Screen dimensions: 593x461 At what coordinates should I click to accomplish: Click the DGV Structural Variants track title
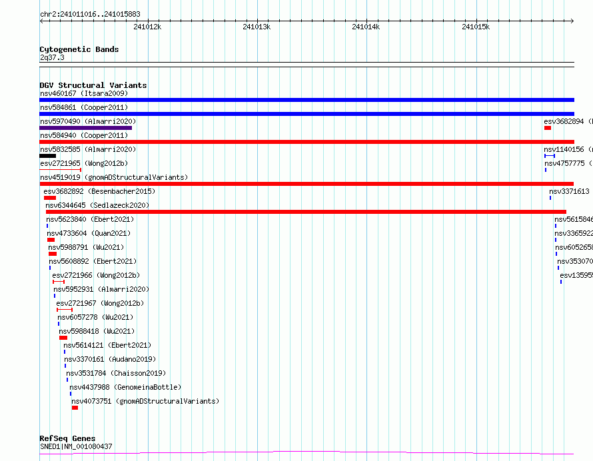click(93, 85)
